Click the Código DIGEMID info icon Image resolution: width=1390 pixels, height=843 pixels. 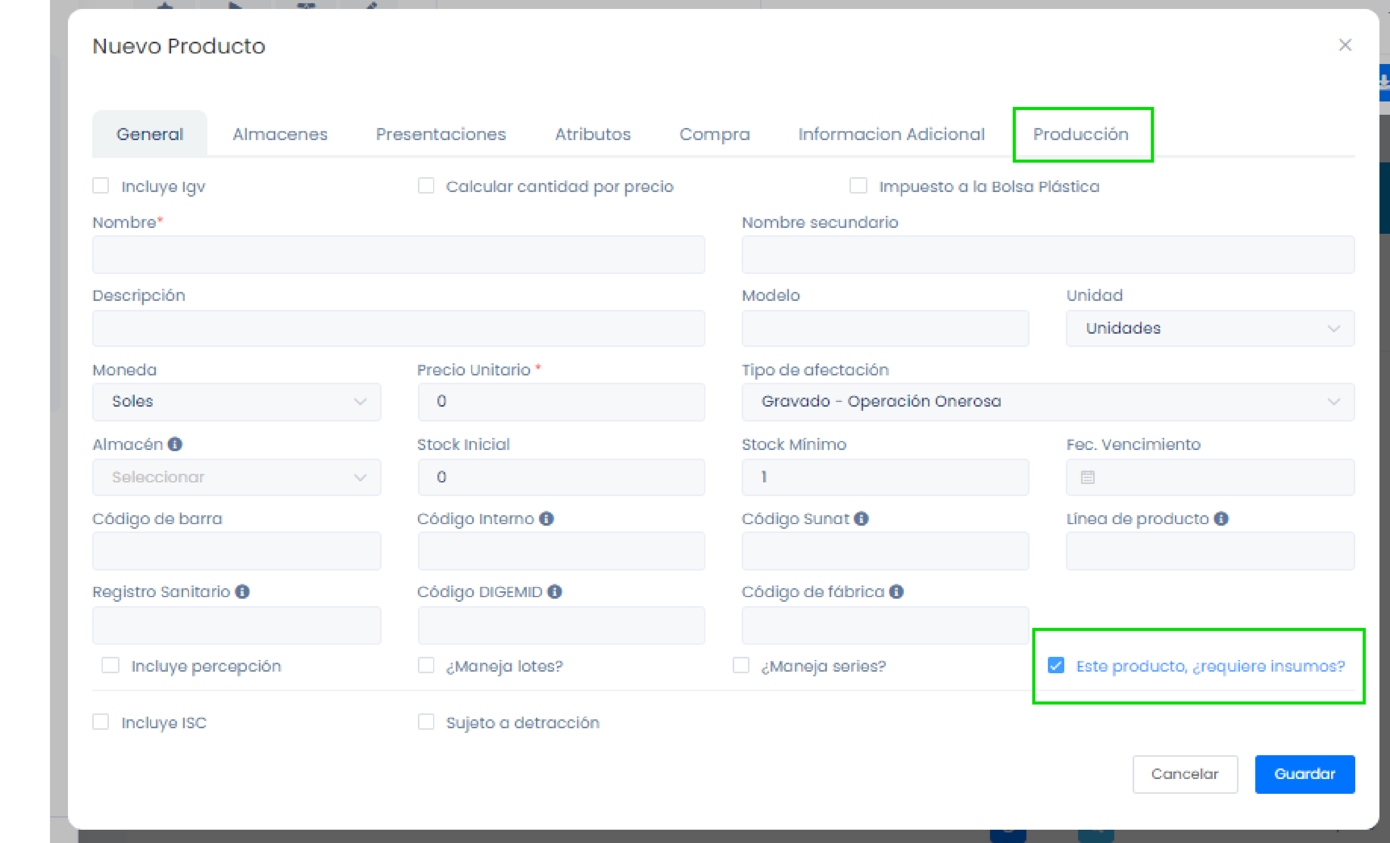(x=555, y=592)
